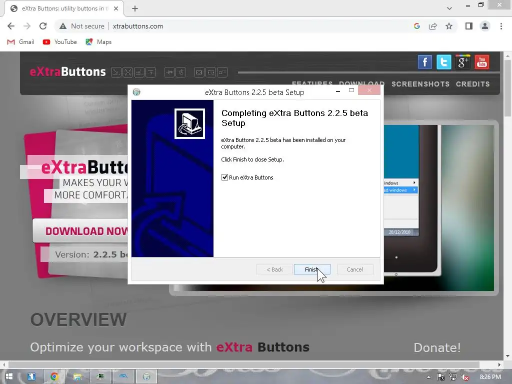Click the scroll down arrow on the page
512x384 pixels.
click(507, 356)
